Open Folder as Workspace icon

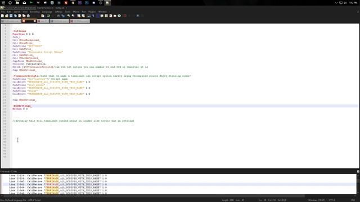[x=115, y=16]
